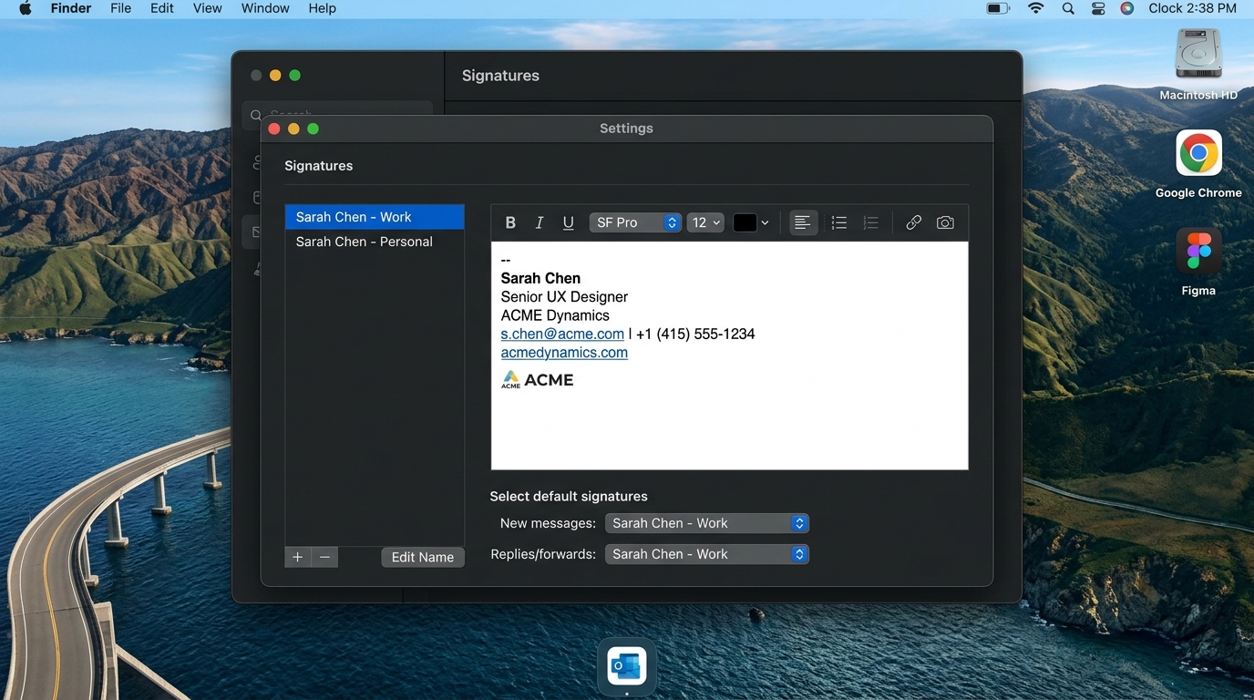Select Sarah Chen - Work in signature list
This screenshot has height=700, width=1254.
(375, 217)
